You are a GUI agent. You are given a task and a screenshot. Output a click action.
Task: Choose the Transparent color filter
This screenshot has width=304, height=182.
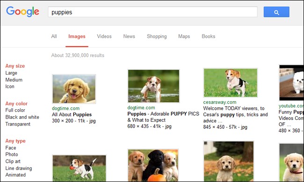[18, 124]
